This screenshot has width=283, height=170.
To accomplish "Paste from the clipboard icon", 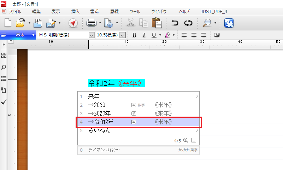I will [157, 23].
